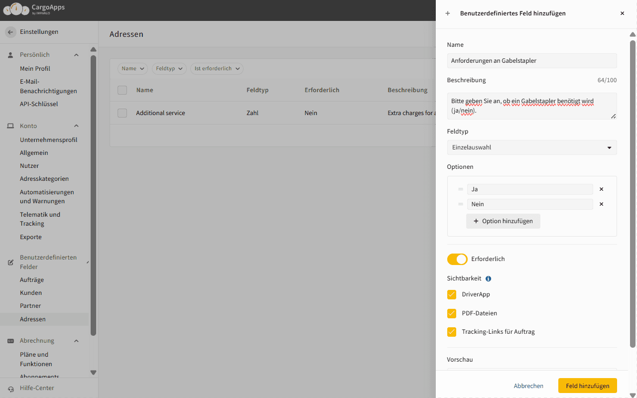Viewport: 637px width, 398px height.
Task: Grab the drag handle of the "Ja" option
Action: [461, 189]
